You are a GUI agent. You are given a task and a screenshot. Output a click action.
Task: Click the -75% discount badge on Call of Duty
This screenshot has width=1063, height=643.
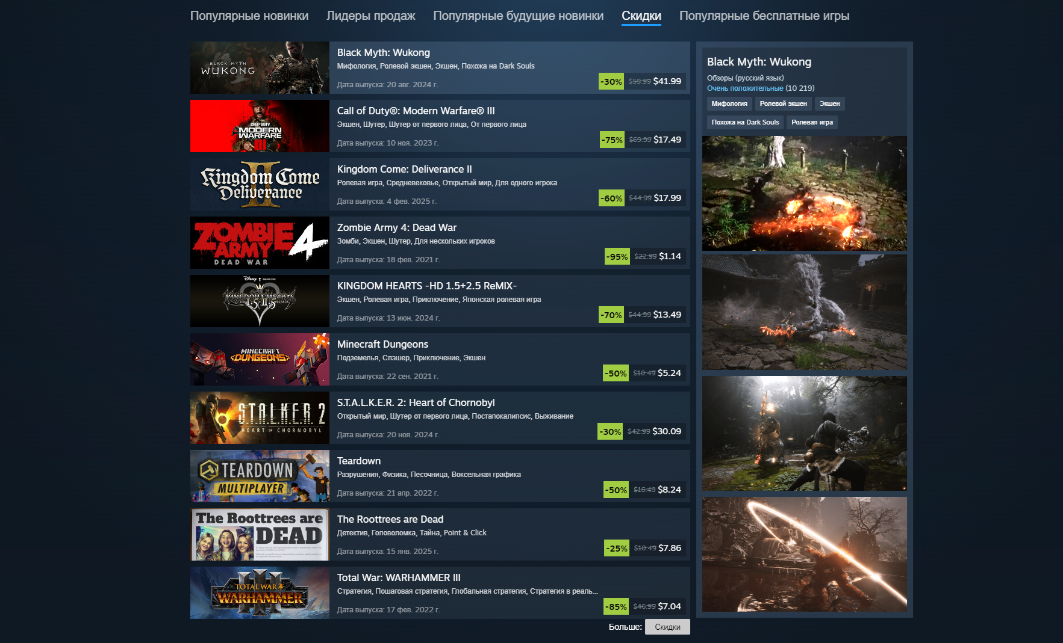click(x=613, y=140)
